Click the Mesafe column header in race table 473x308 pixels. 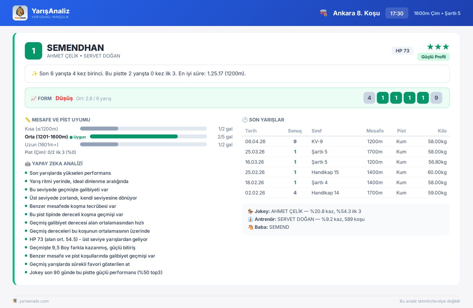[x=375, y=131]
